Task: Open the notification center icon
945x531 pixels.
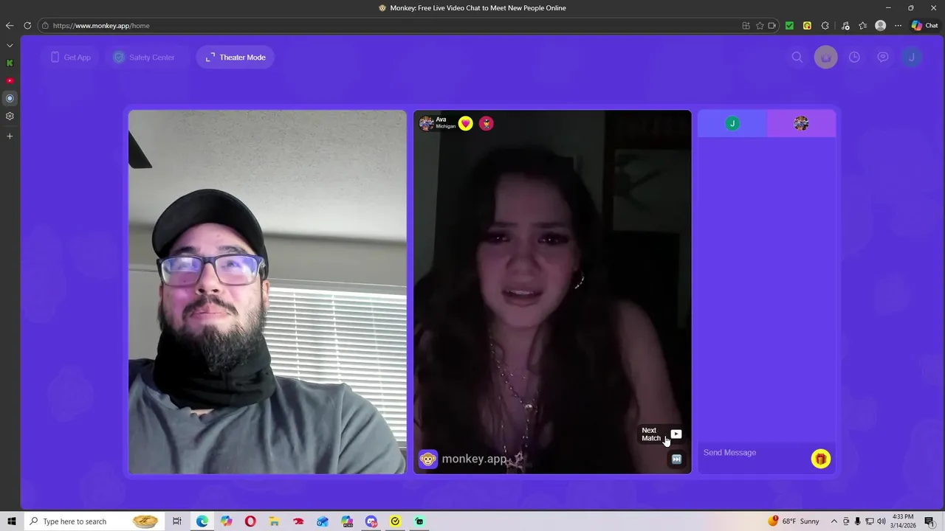Action: tap(929, 521)
